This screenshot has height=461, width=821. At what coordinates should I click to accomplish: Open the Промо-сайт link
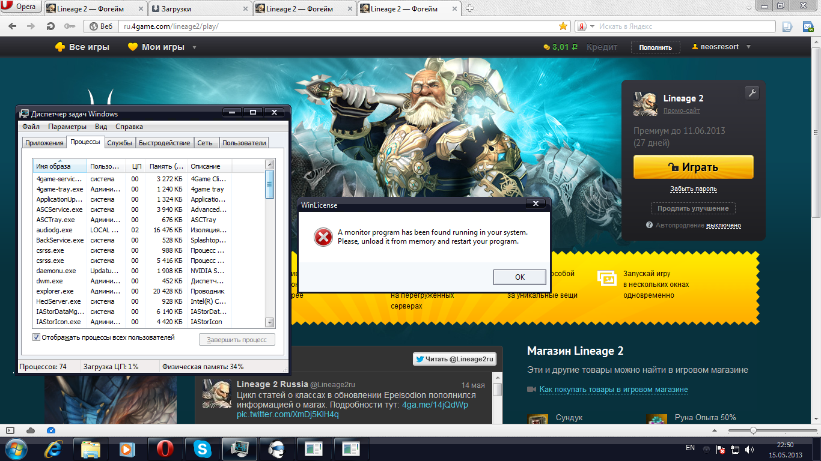coord(682,110)
